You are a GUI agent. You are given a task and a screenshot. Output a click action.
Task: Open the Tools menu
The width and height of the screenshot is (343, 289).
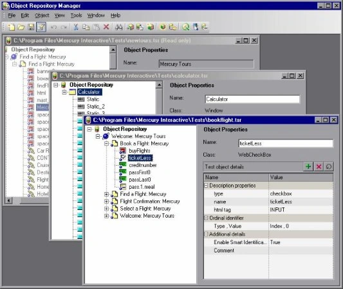coord(76,15)
